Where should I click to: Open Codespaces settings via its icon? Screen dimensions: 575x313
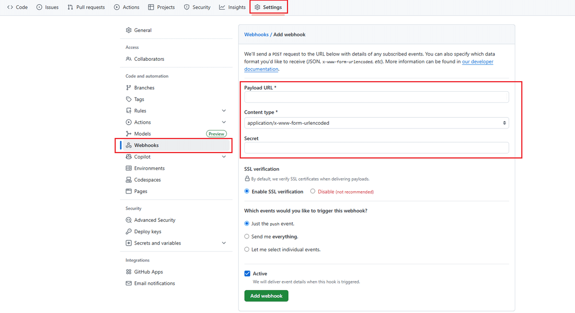128,179
